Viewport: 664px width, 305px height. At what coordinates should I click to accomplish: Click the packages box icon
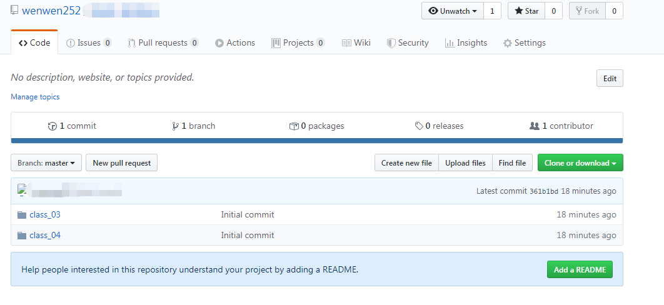point(294,126)
